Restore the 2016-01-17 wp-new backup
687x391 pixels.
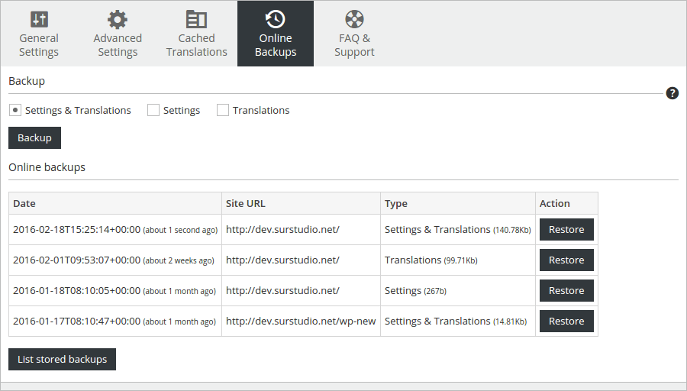coord(566,321)
